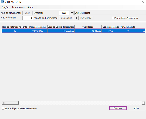Minimize the SPED PIS/COFINS window
The image size is (146, 119).
125,2
